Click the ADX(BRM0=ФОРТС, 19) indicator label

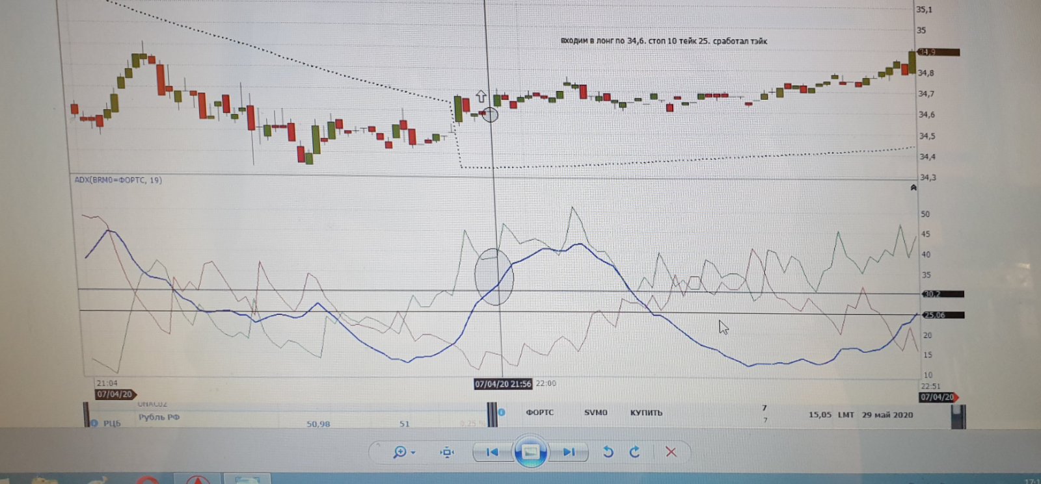coord(118,180)
